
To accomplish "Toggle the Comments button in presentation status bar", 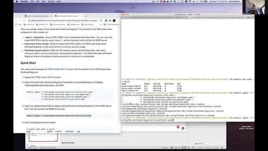I will [x=175, y=148].
